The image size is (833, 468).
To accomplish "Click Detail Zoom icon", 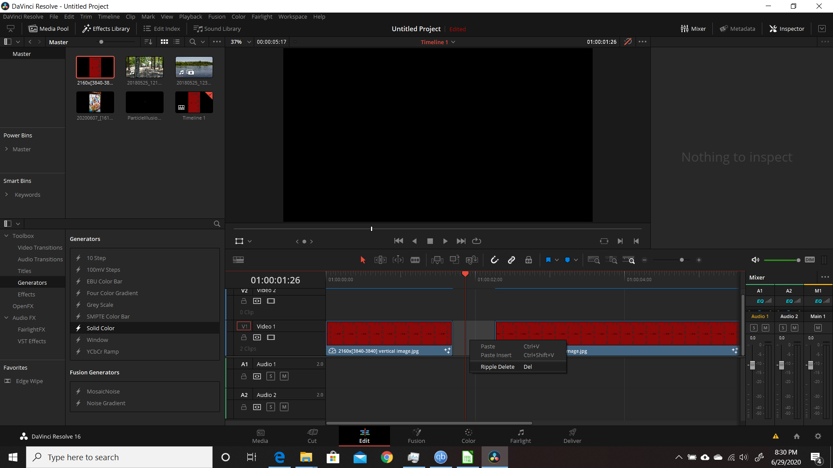I will (x=611, y=260).
